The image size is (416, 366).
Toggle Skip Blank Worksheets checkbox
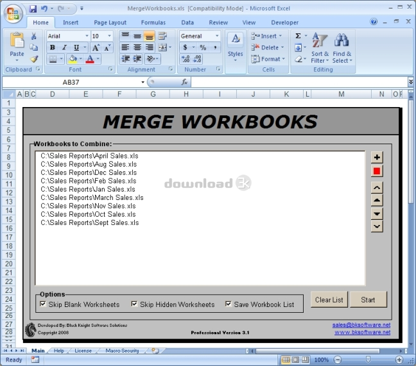click(x=43, y=304)
